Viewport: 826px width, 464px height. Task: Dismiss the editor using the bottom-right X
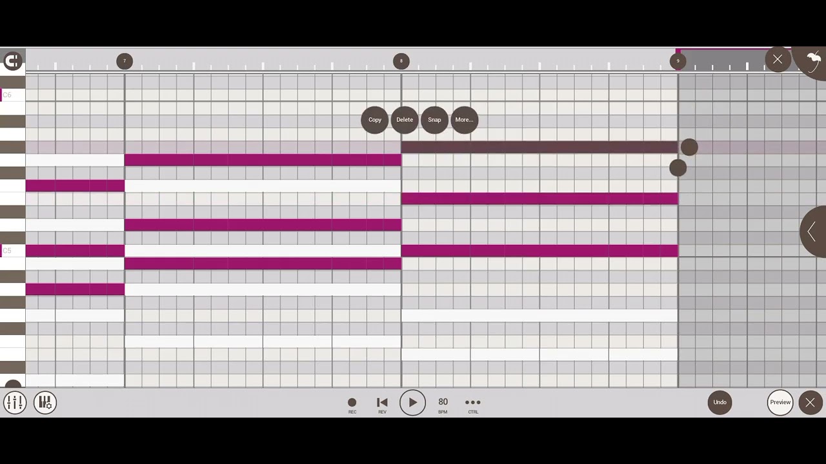(810, 403)
